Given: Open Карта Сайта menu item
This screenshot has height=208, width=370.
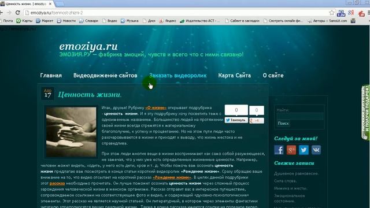Looking at the screenshot, I should [234, 76].
